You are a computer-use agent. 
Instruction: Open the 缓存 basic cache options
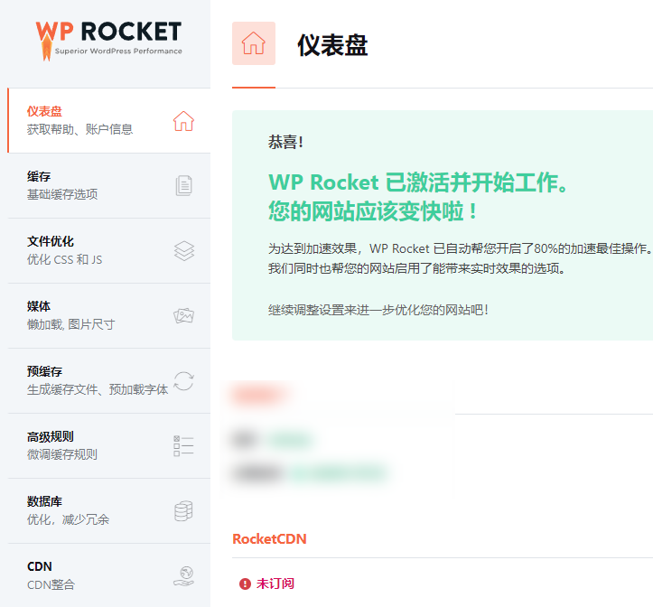(81, 185)
